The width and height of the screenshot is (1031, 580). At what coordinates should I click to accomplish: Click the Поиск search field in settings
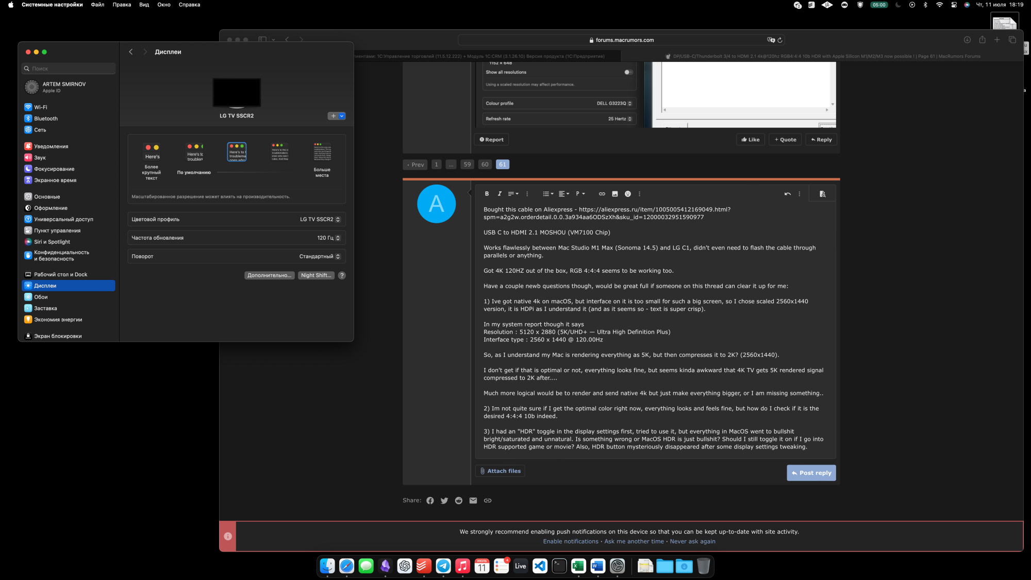click(69, 69)
